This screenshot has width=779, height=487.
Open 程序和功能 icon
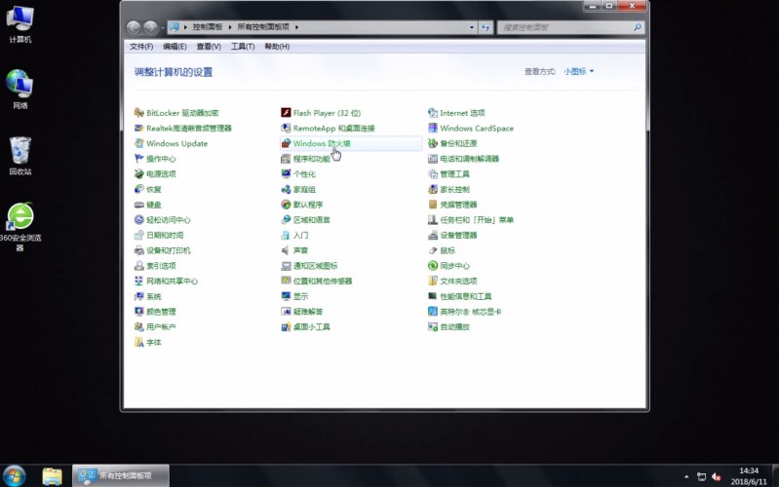(x=286, y=159)
